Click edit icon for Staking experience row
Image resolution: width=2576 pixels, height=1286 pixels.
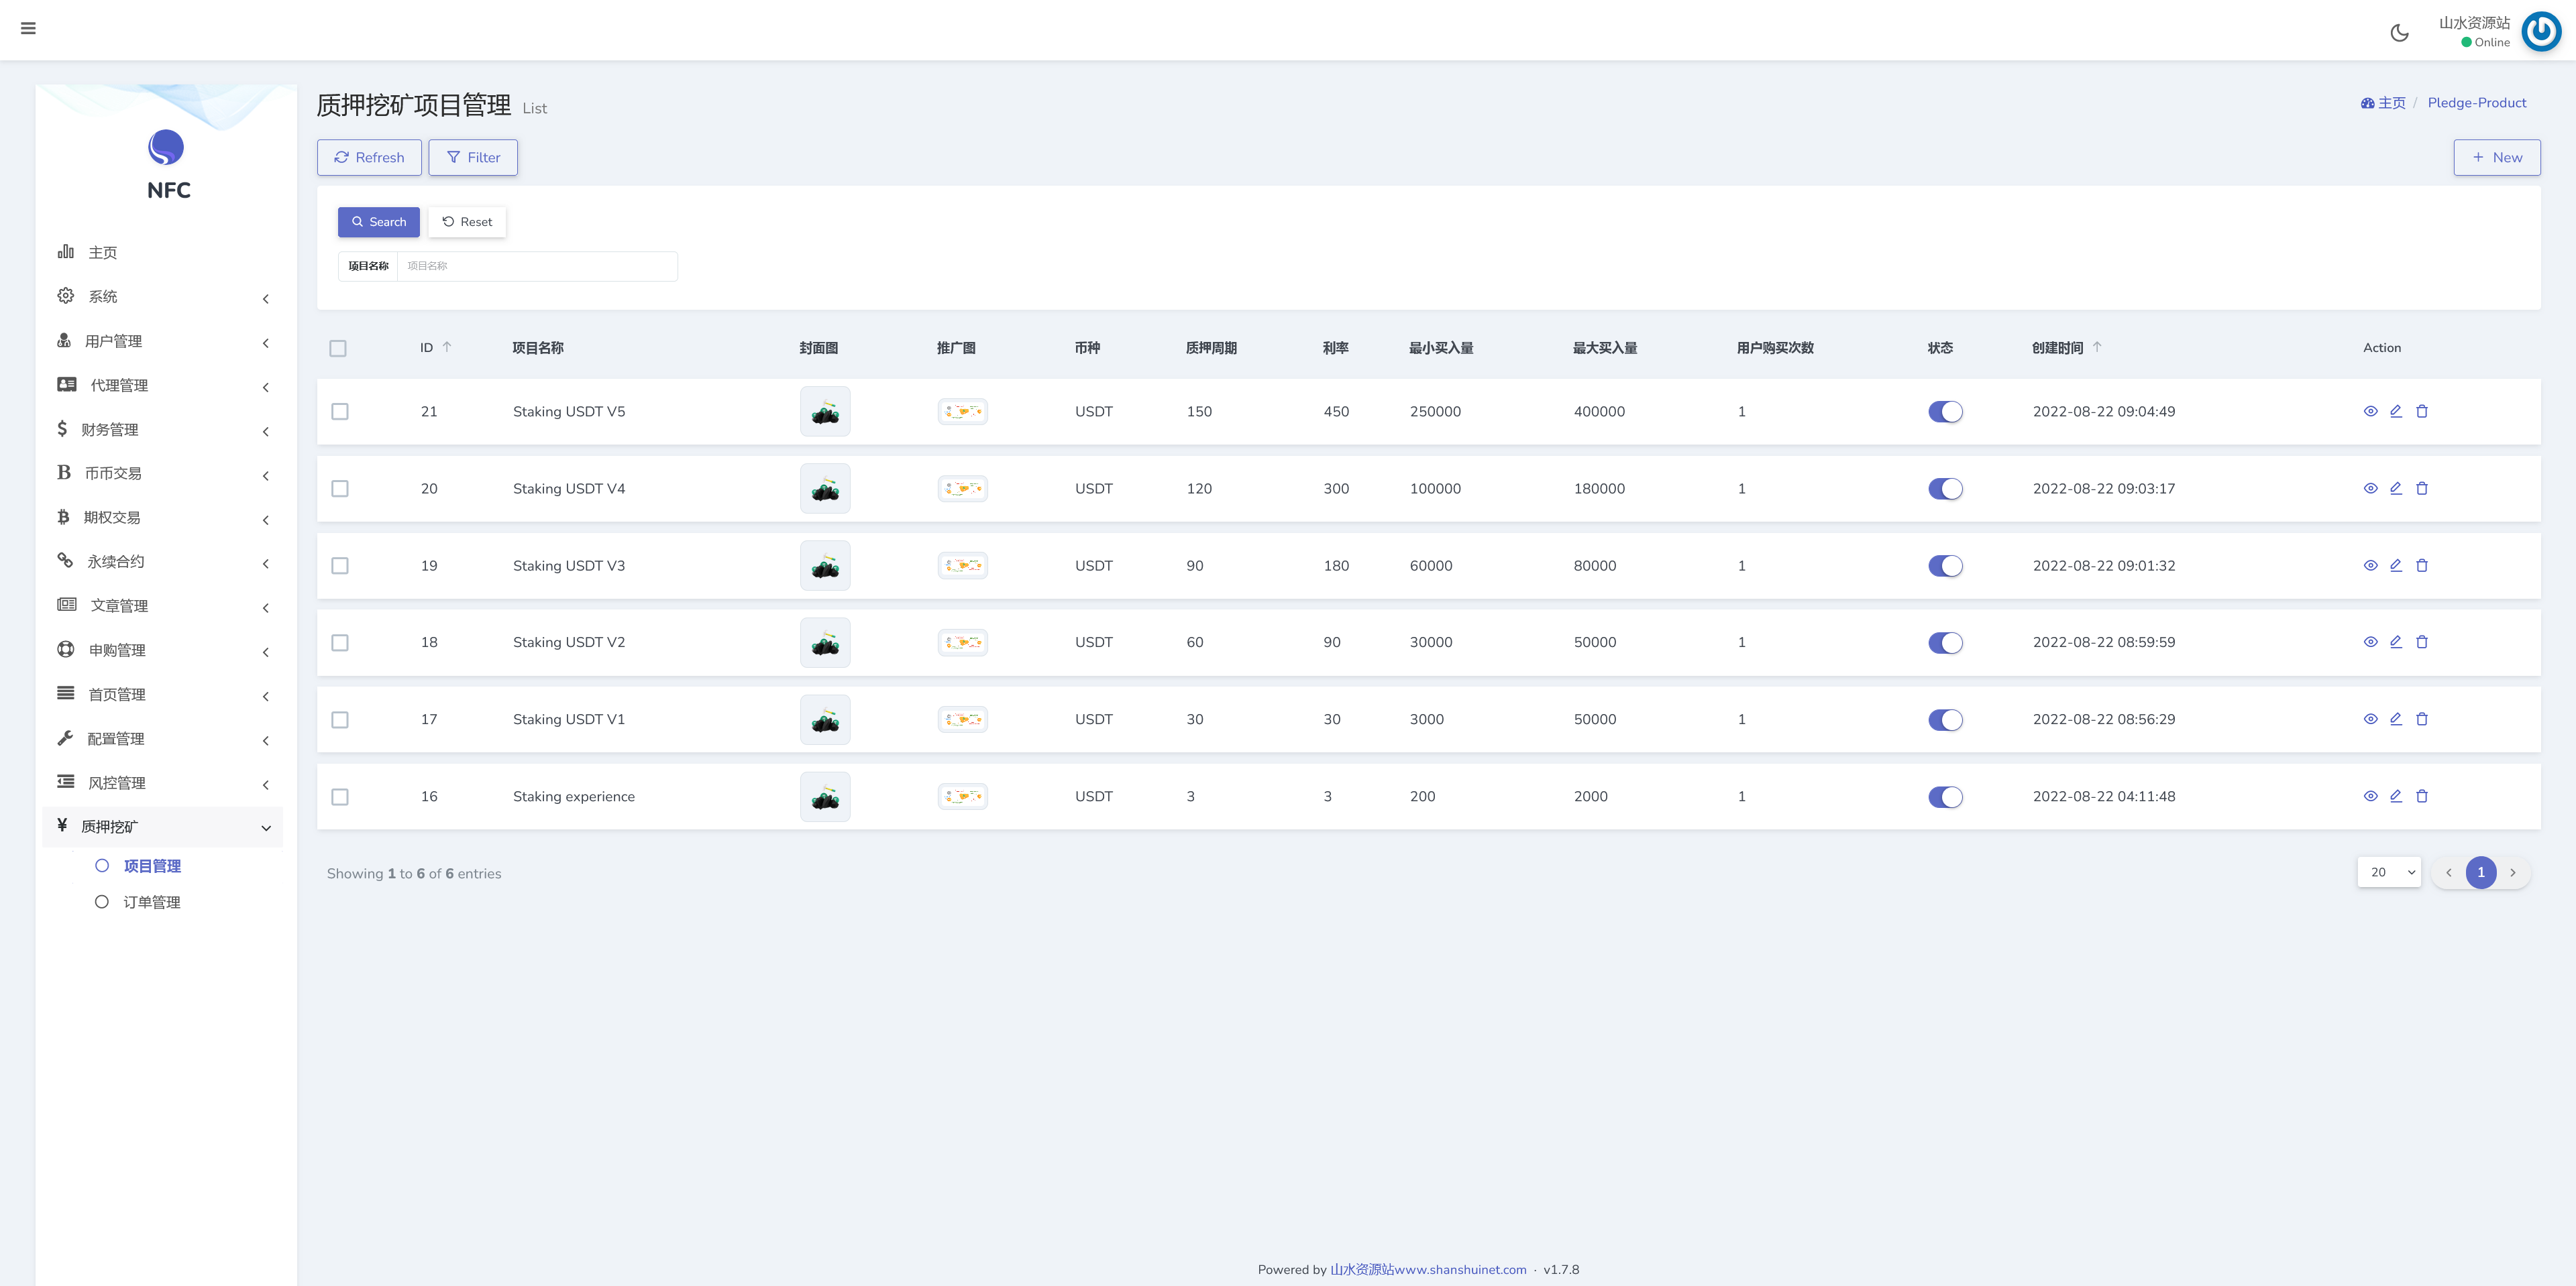pyautogui.click(x=2396, y=797)
